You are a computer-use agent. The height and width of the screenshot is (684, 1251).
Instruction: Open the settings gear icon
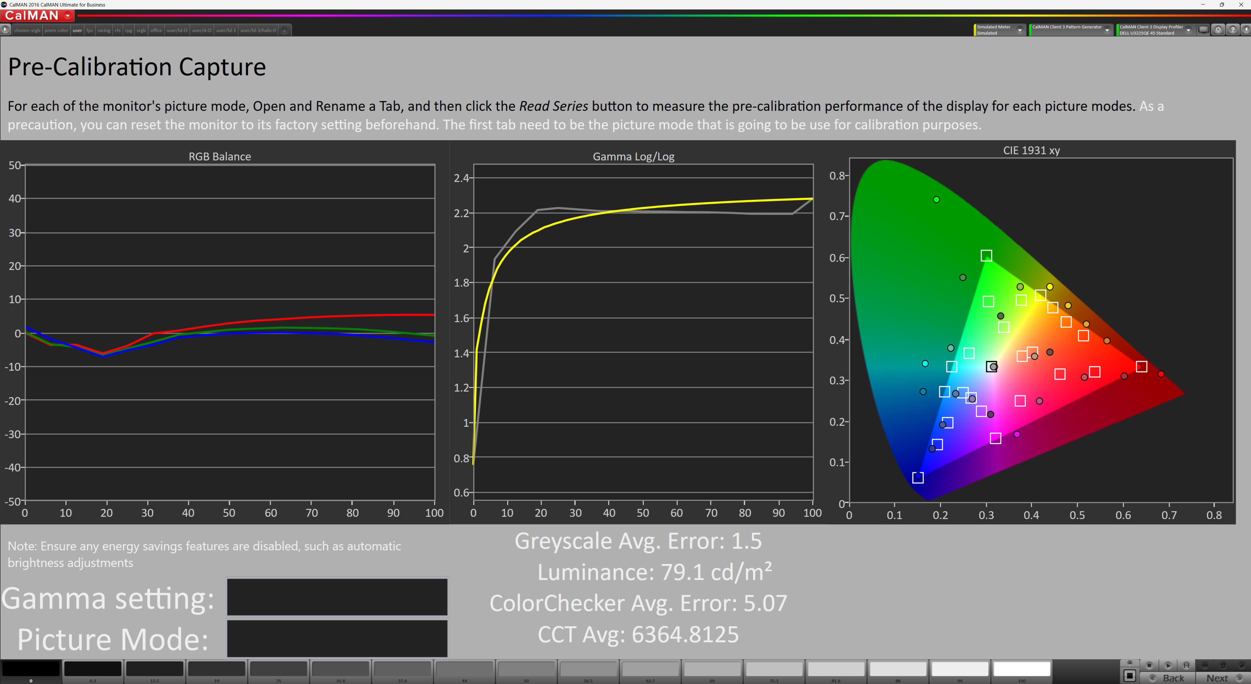click(x=1218, y=30)
